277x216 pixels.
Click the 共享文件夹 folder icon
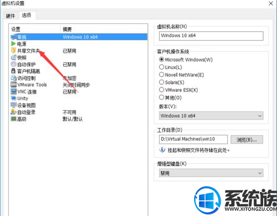point(13,51)
